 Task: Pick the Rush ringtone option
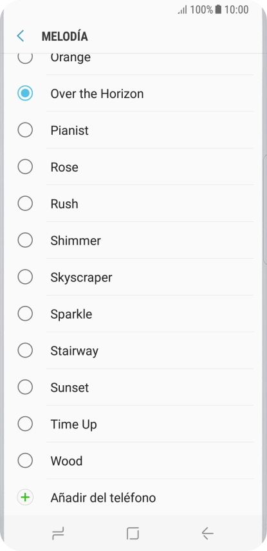(135, 204)
